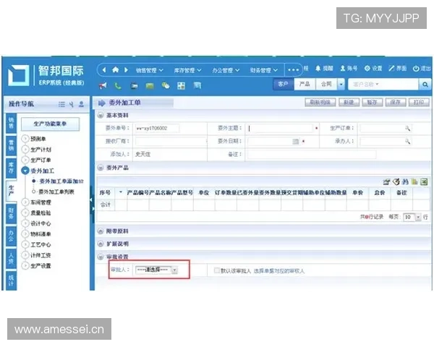Click the pin icon in 操作导航 header
Image resolution: width=434 pixels, height=347 pixels.
point(72,104)
